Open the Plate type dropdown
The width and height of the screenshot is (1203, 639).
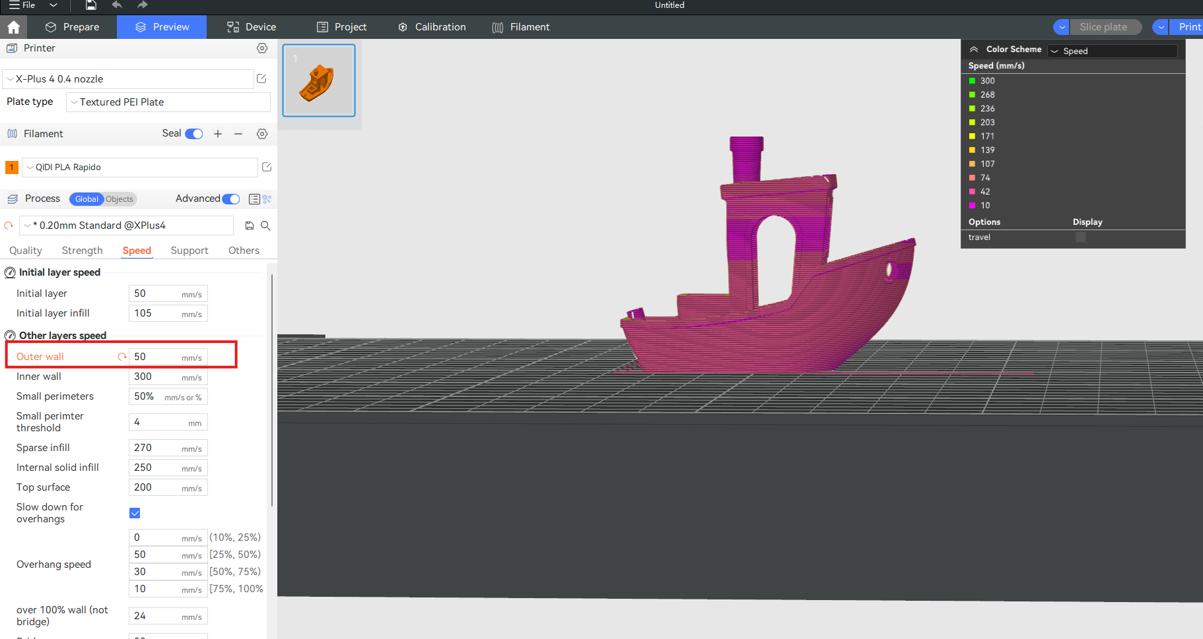pos(168,102)
